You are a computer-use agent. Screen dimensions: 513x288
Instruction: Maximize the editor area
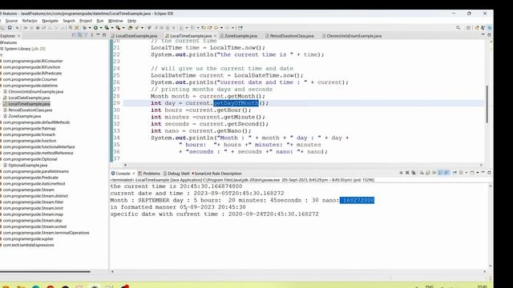(x=489, y=35)
